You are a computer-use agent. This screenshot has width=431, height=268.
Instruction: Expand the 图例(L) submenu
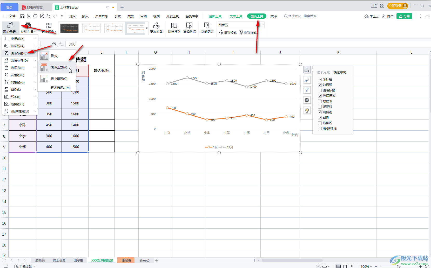point(20,89)
